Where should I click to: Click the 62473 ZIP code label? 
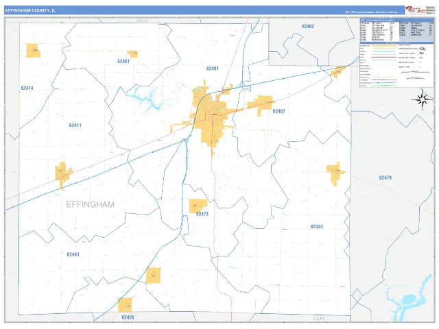click(202, 214)
